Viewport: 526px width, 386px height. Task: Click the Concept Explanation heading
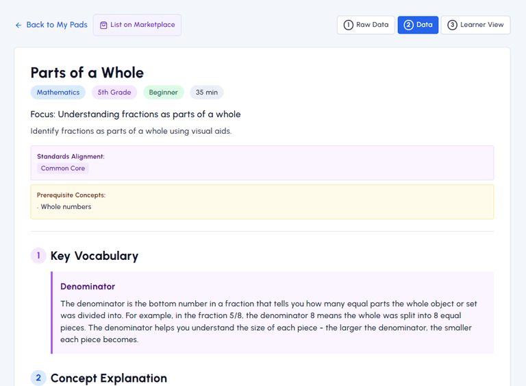click(109, 378)
